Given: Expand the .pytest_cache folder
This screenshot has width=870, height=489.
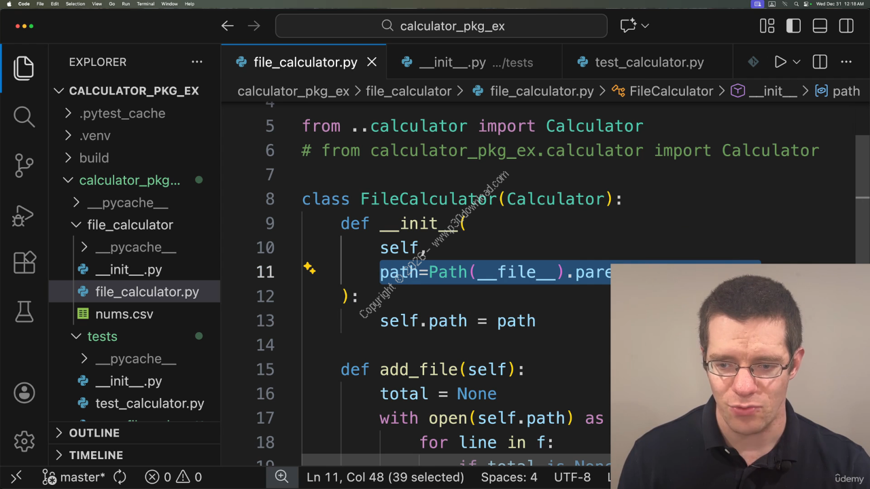Looking at the screenshot, I should click(122, 113).
